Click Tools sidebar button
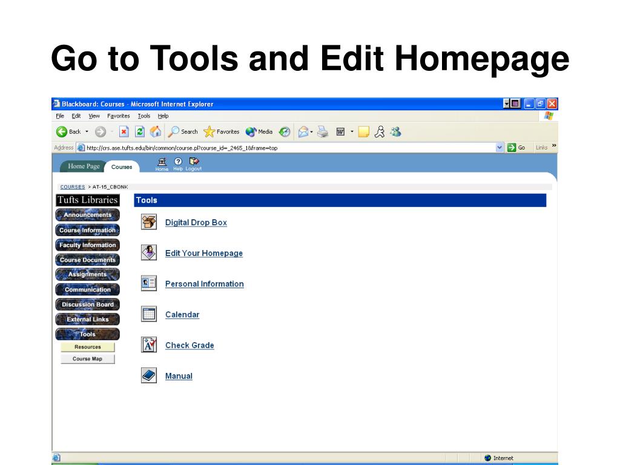Image resolution: width=620 pixels, height=465 pixels. point(87,334)
